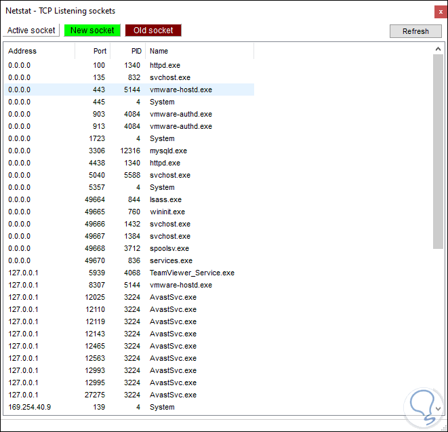Select the AvastSvc.exe row on port 12143

(129, 334)
